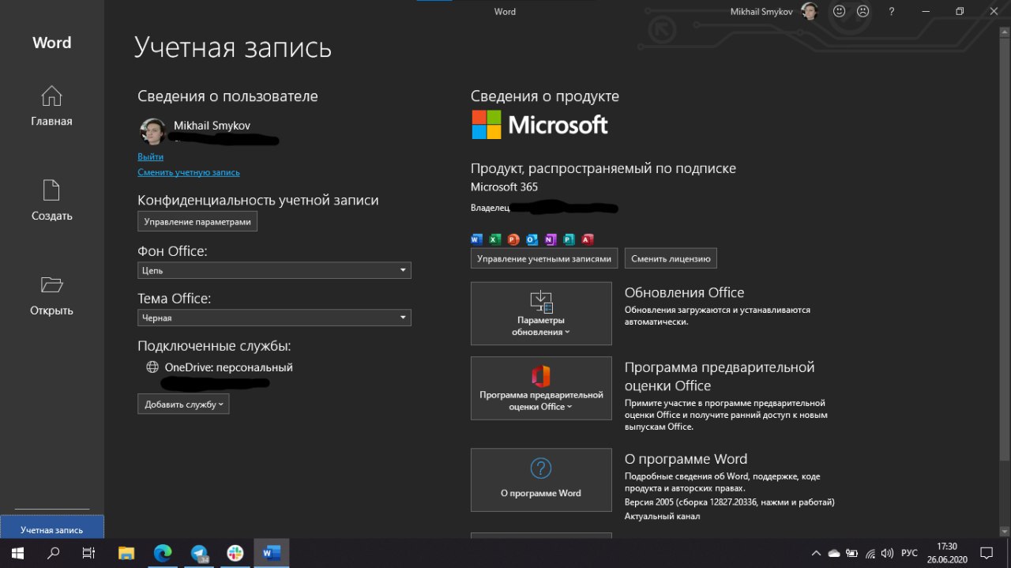
Task: Open Программа предварительной оценки Office dropdown
Action: 541,388
